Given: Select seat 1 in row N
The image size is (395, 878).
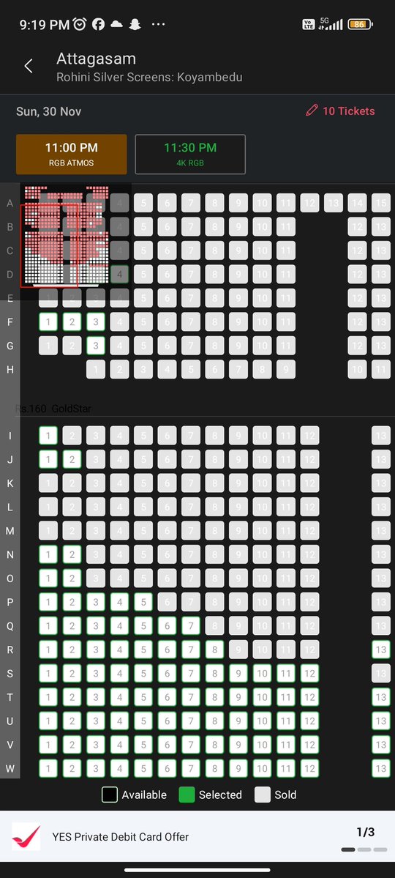Looking at the screenshot, I should [48, 554].
